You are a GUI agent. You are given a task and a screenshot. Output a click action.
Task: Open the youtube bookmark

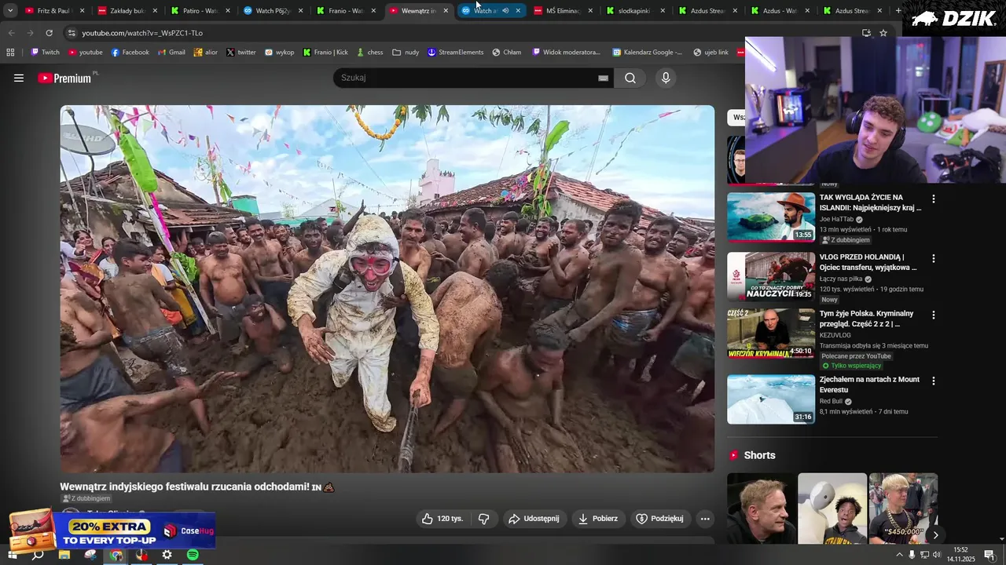(86, 53)
